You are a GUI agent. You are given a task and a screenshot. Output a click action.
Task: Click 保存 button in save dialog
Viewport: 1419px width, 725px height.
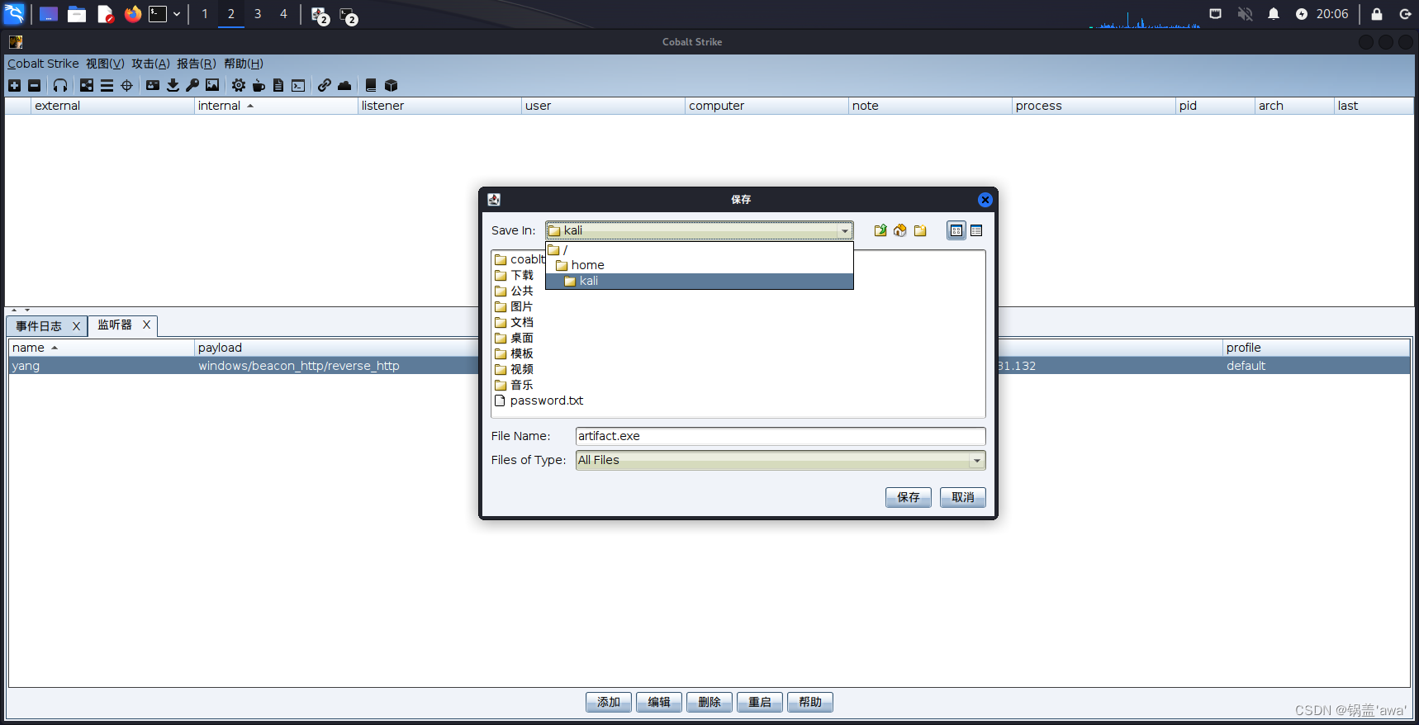[909, 497]
